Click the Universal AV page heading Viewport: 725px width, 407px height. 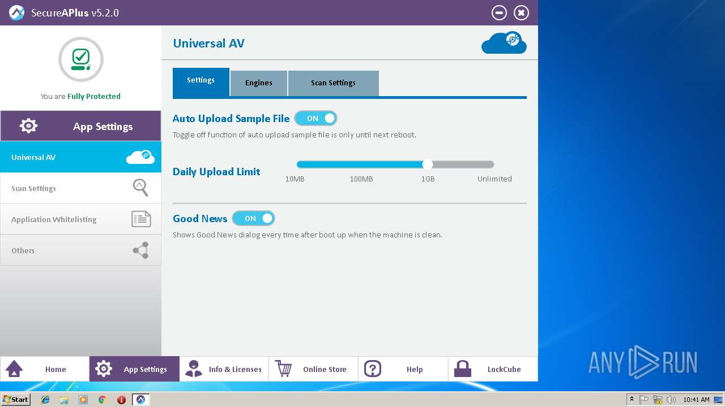(208, 44)
